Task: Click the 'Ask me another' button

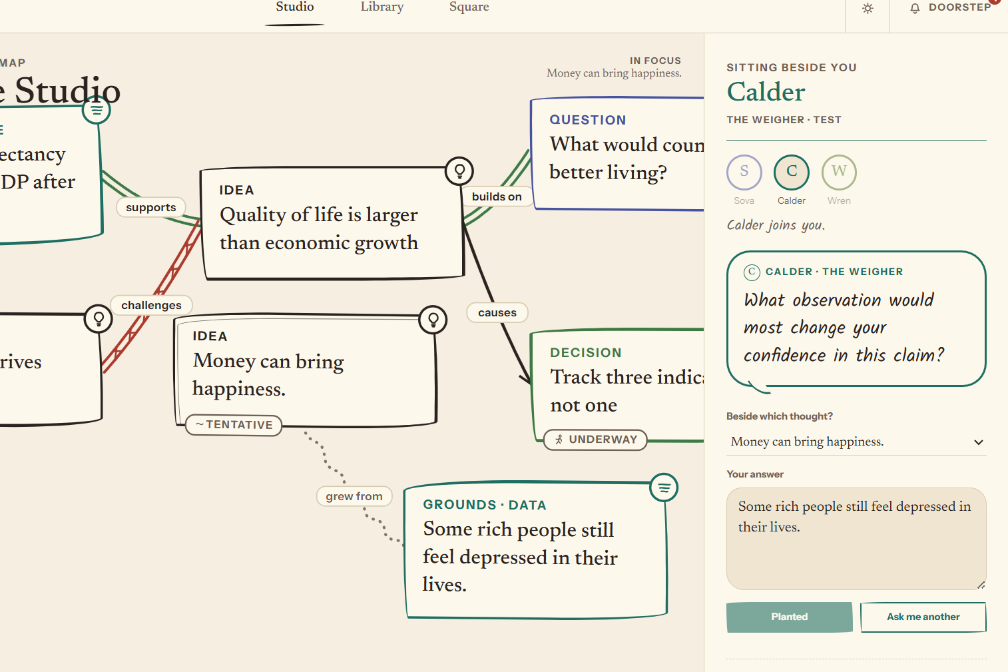Action: (923, 617)
